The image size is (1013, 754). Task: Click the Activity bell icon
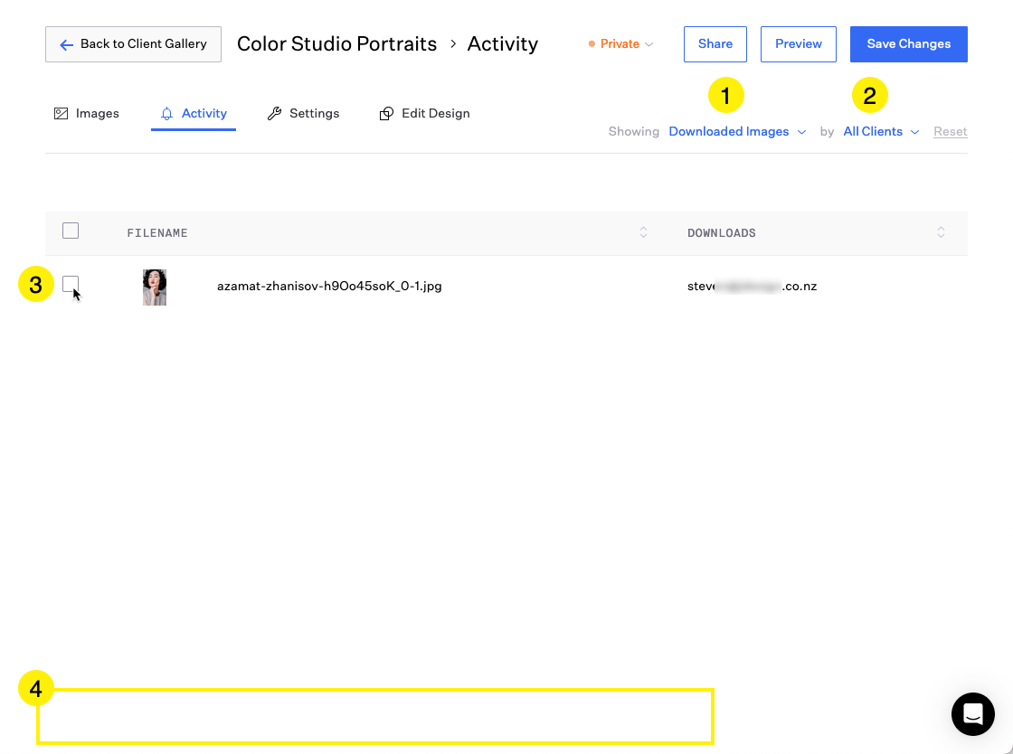pyautogui.click(x=166, y=114)
